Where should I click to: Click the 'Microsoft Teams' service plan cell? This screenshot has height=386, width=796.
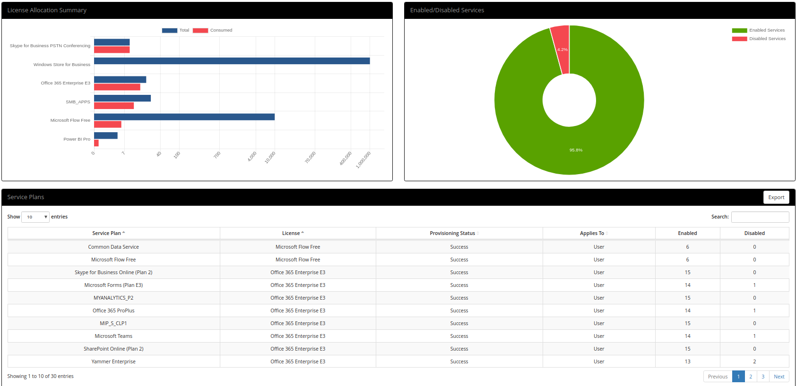pyautogui.click(x=113, y=336)
